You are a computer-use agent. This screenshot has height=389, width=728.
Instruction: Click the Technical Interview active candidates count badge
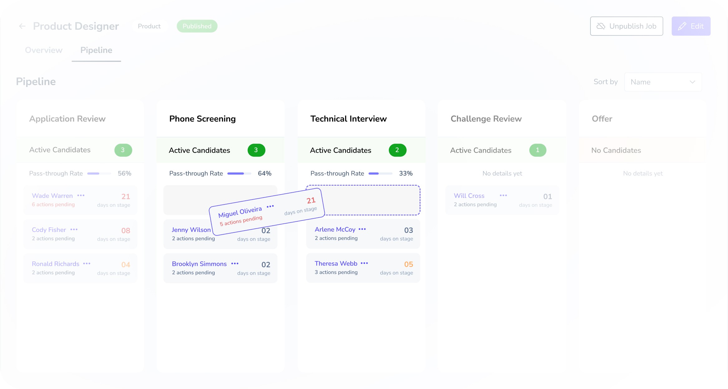397,150
